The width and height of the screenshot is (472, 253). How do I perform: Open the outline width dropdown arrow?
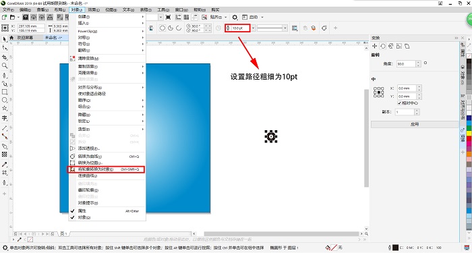[254, 28]
